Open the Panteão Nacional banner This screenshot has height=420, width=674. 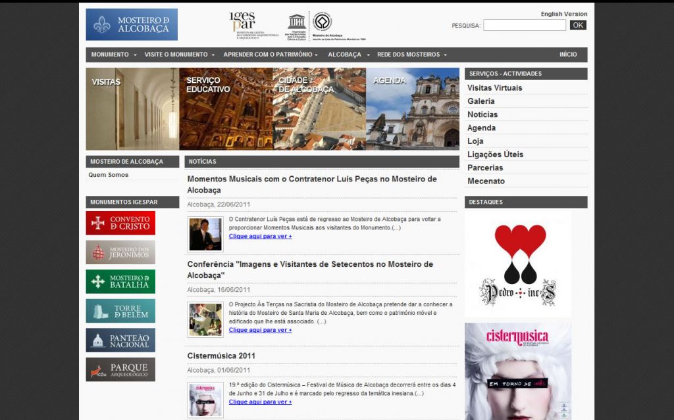(120, 340)
